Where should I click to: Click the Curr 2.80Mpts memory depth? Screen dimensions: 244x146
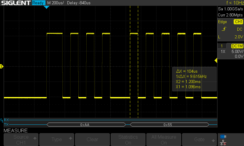[230, 15]
